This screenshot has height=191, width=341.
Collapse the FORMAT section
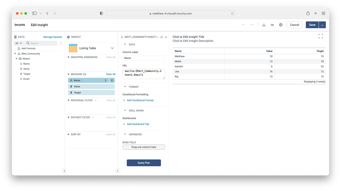pyautogui.click(x=125, y=87)
